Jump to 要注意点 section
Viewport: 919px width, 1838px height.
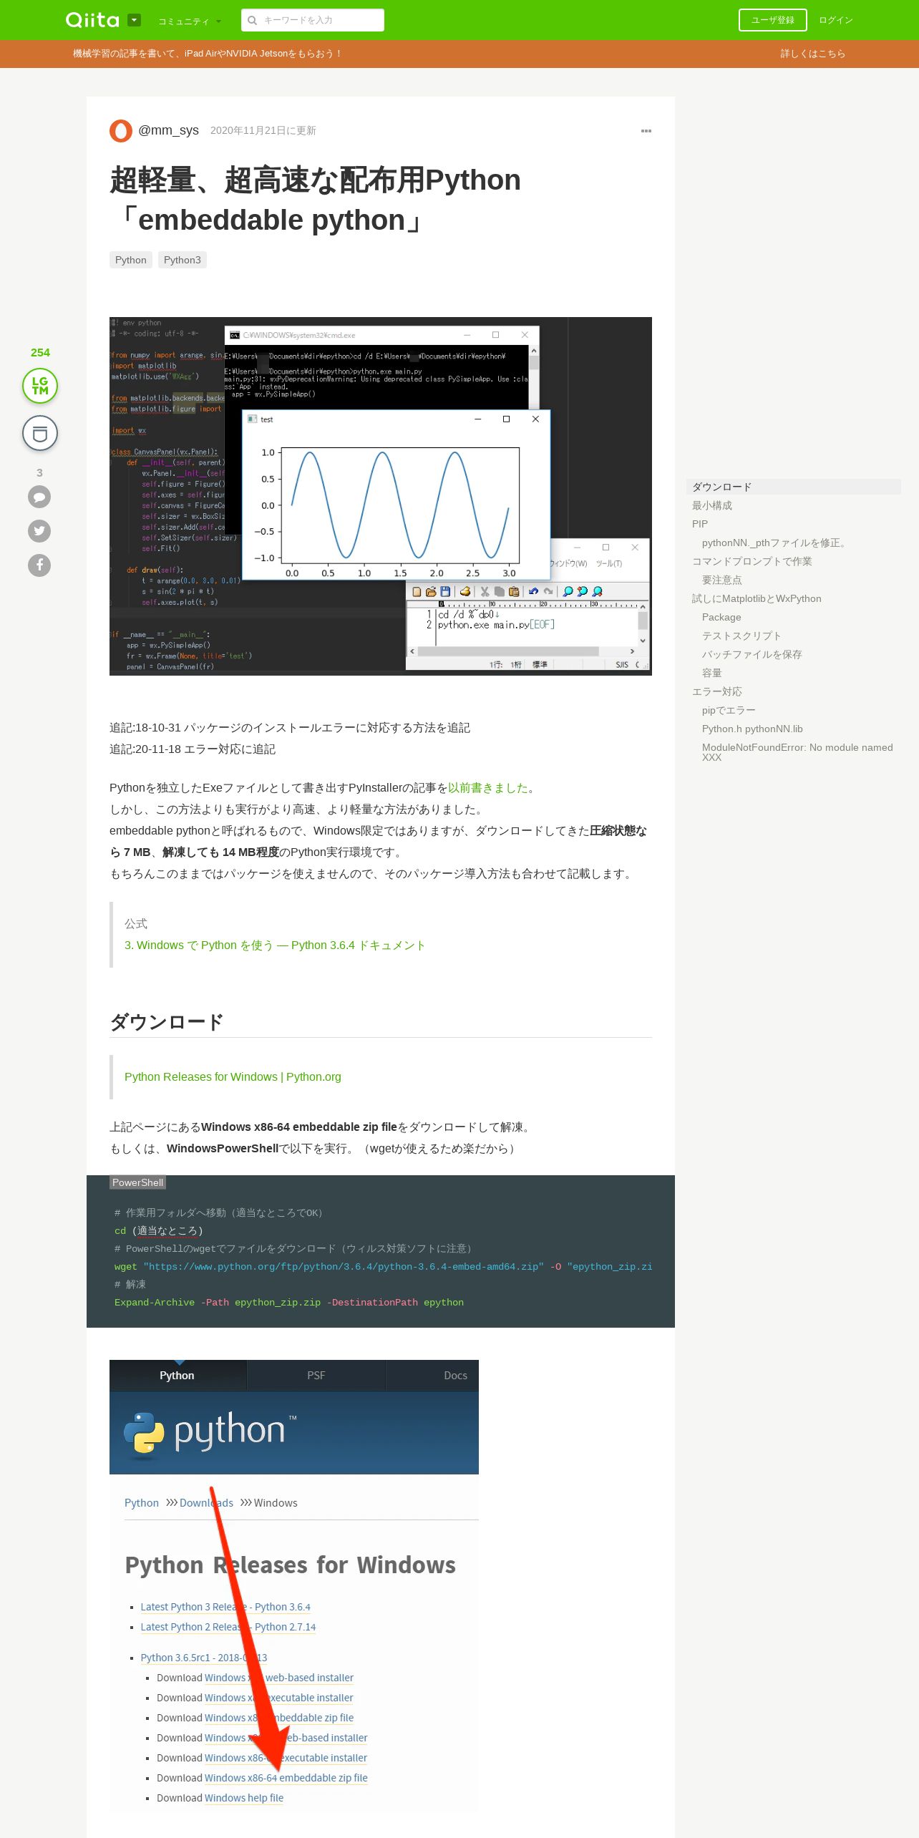point(722,580)
